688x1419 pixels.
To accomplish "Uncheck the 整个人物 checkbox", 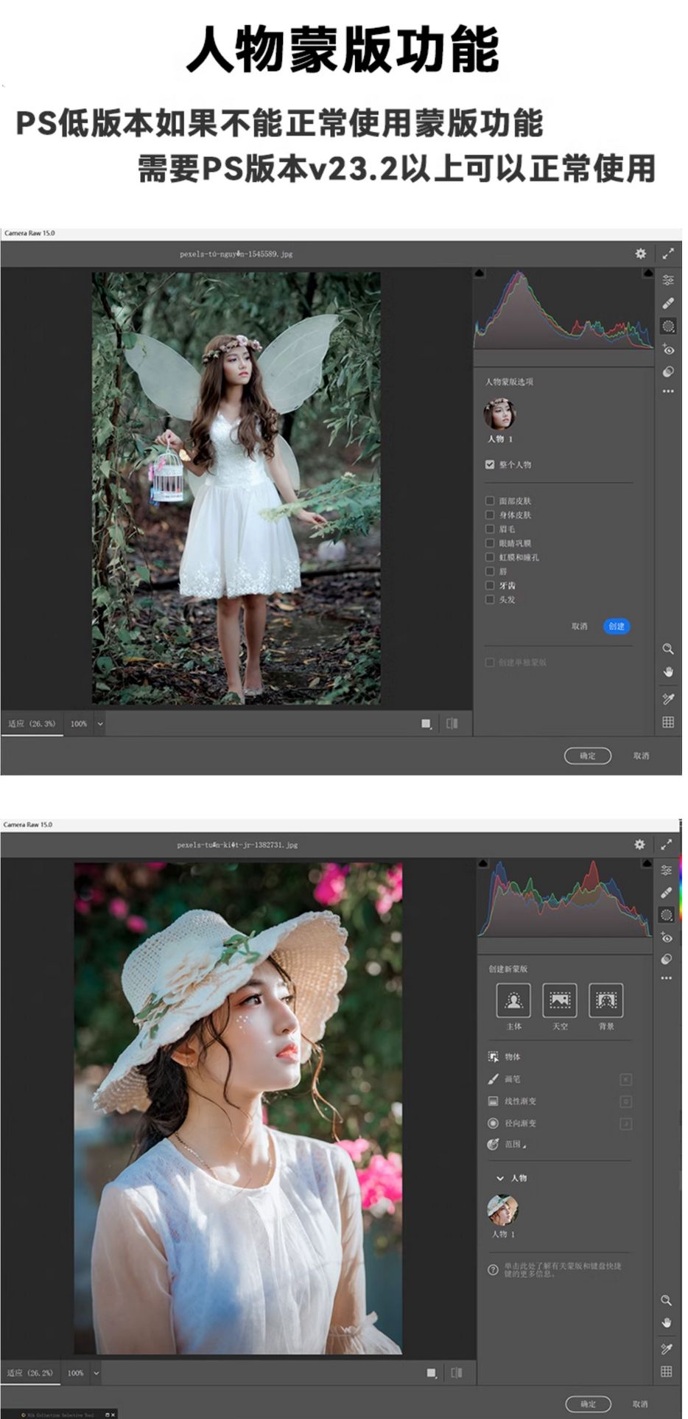I will [x=490, y=464].
